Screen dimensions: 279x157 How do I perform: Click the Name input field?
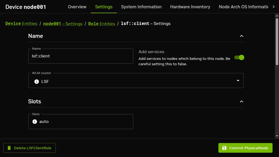pyautogui.click(x=81, y=56)
